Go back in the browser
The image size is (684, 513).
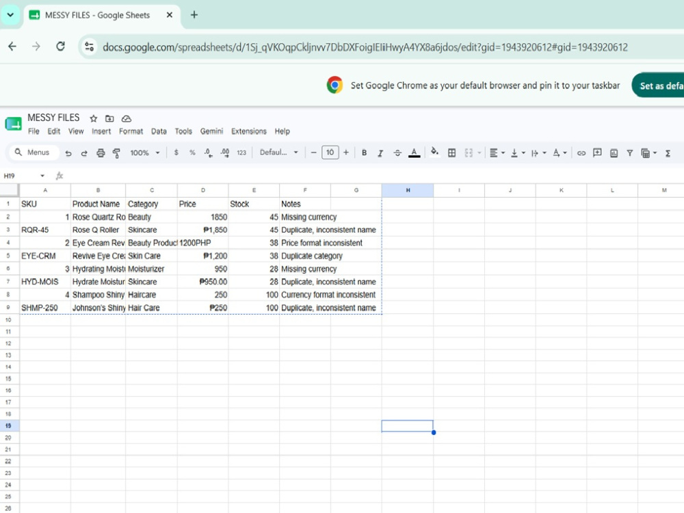click(12, 47)
